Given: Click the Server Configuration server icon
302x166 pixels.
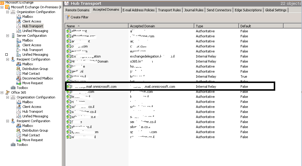Looking at the screenshot, I should (x=13, y=36).
